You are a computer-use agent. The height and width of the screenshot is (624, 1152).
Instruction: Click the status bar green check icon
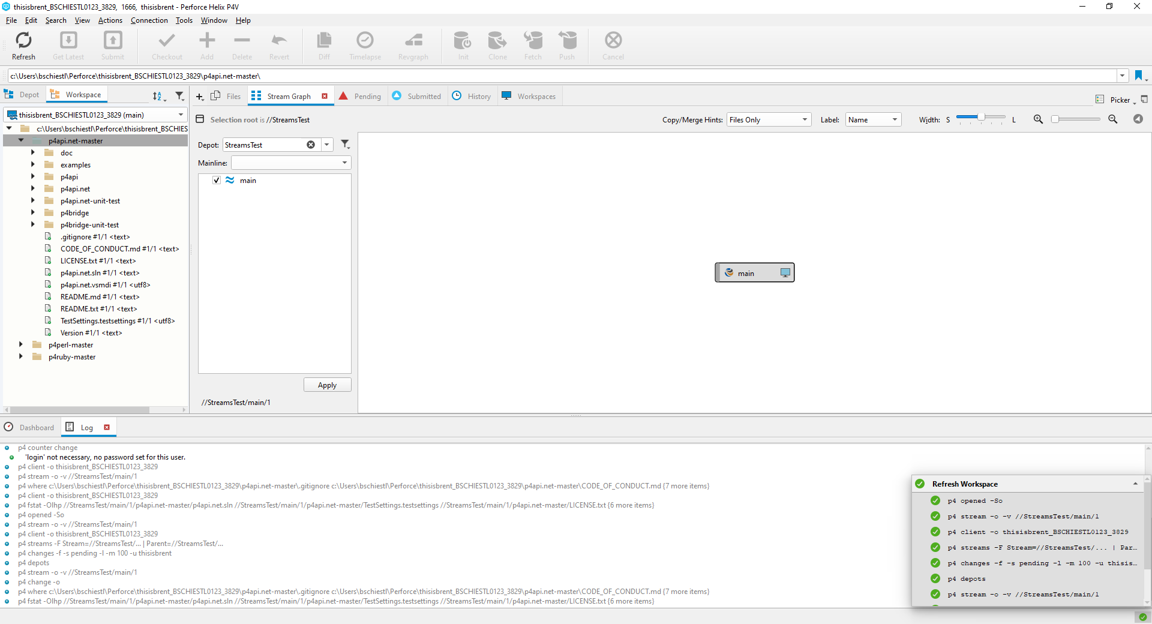tap(1142, 617)
